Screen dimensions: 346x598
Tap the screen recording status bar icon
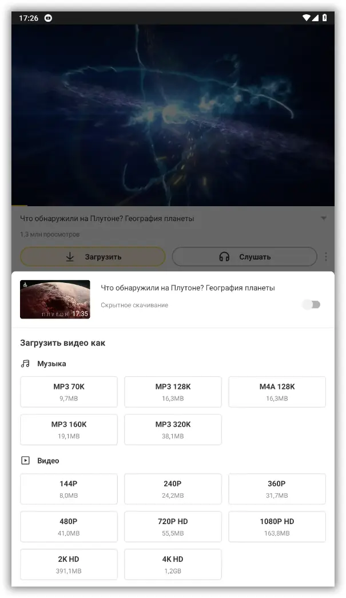pos(48,18)
